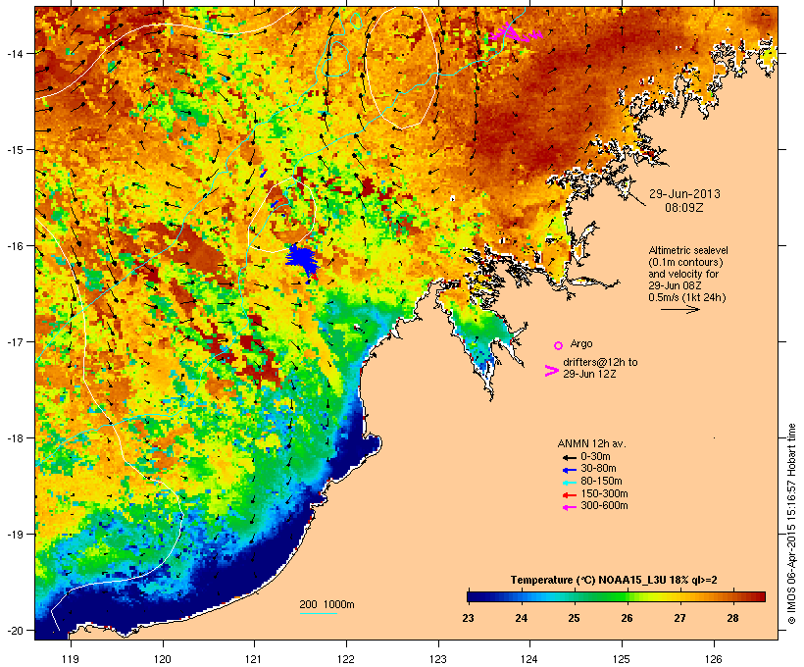The height and width of the screenshot is (667, 804).
Task: Click the 'ANMN 12h av.' legend heading
Action: point(591,443)
